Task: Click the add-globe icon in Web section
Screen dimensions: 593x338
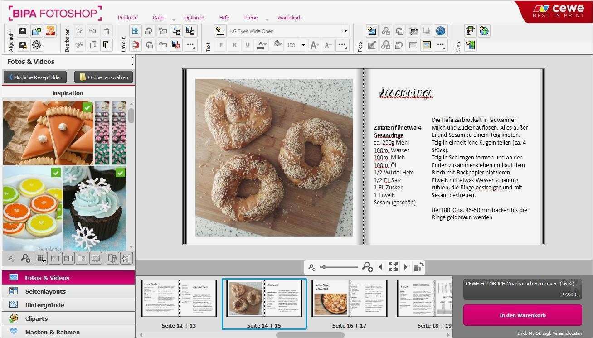Action: [x=484, y=31]
